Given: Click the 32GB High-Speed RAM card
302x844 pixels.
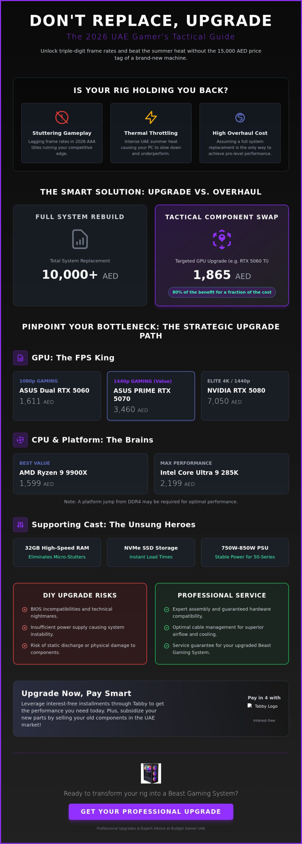Looking at the screenshot, I should (57, 552).
